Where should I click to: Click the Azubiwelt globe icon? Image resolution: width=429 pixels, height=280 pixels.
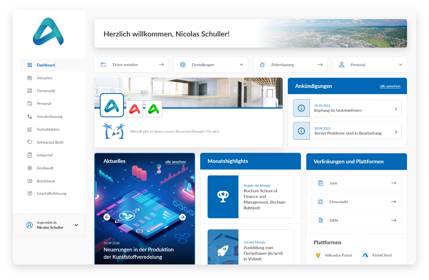pyautogui.click(x=29, y=168)
